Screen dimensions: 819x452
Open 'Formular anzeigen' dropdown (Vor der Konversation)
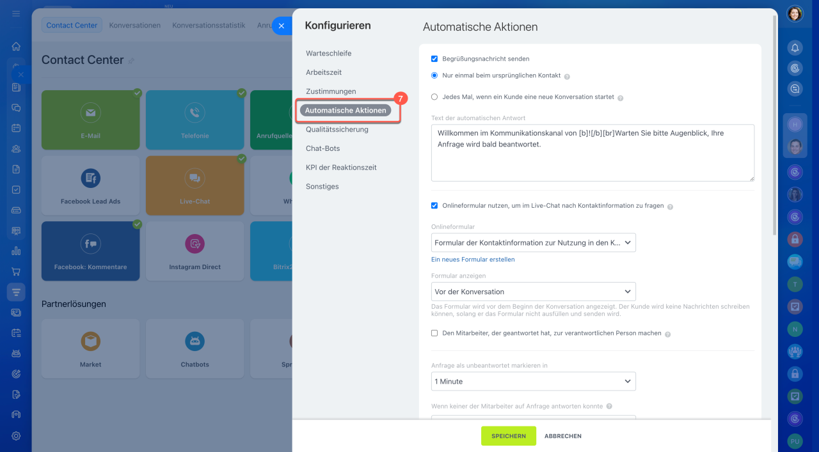534,292
